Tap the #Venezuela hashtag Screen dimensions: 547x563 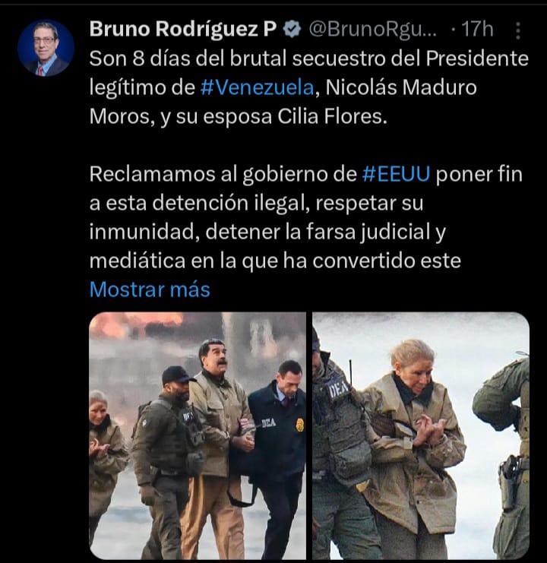pyautogui.click(x=257, y=87)
